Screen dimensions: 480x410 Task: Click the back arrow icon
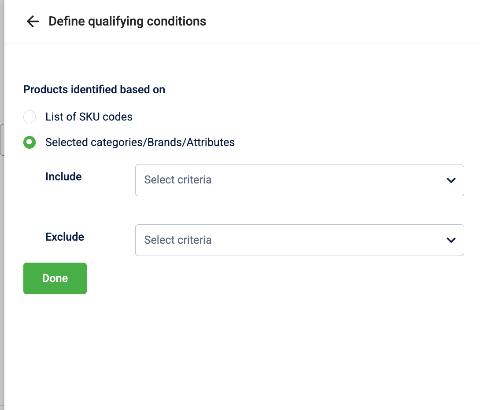tap(33, 21)
